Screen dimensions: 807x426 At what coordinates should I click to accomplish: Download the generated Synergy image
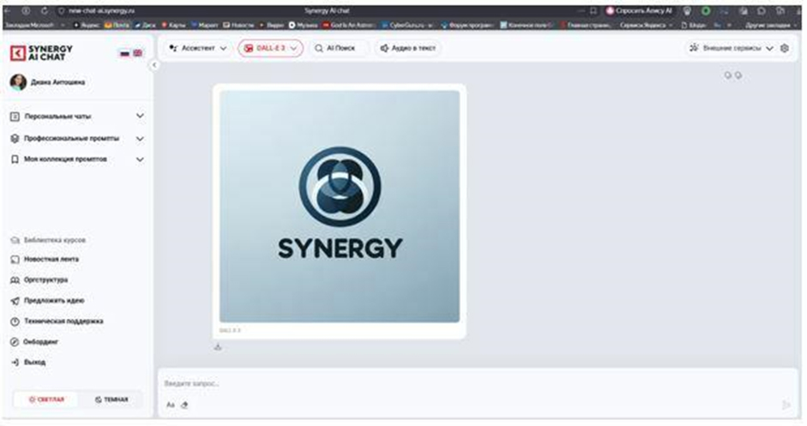(218, 347)
